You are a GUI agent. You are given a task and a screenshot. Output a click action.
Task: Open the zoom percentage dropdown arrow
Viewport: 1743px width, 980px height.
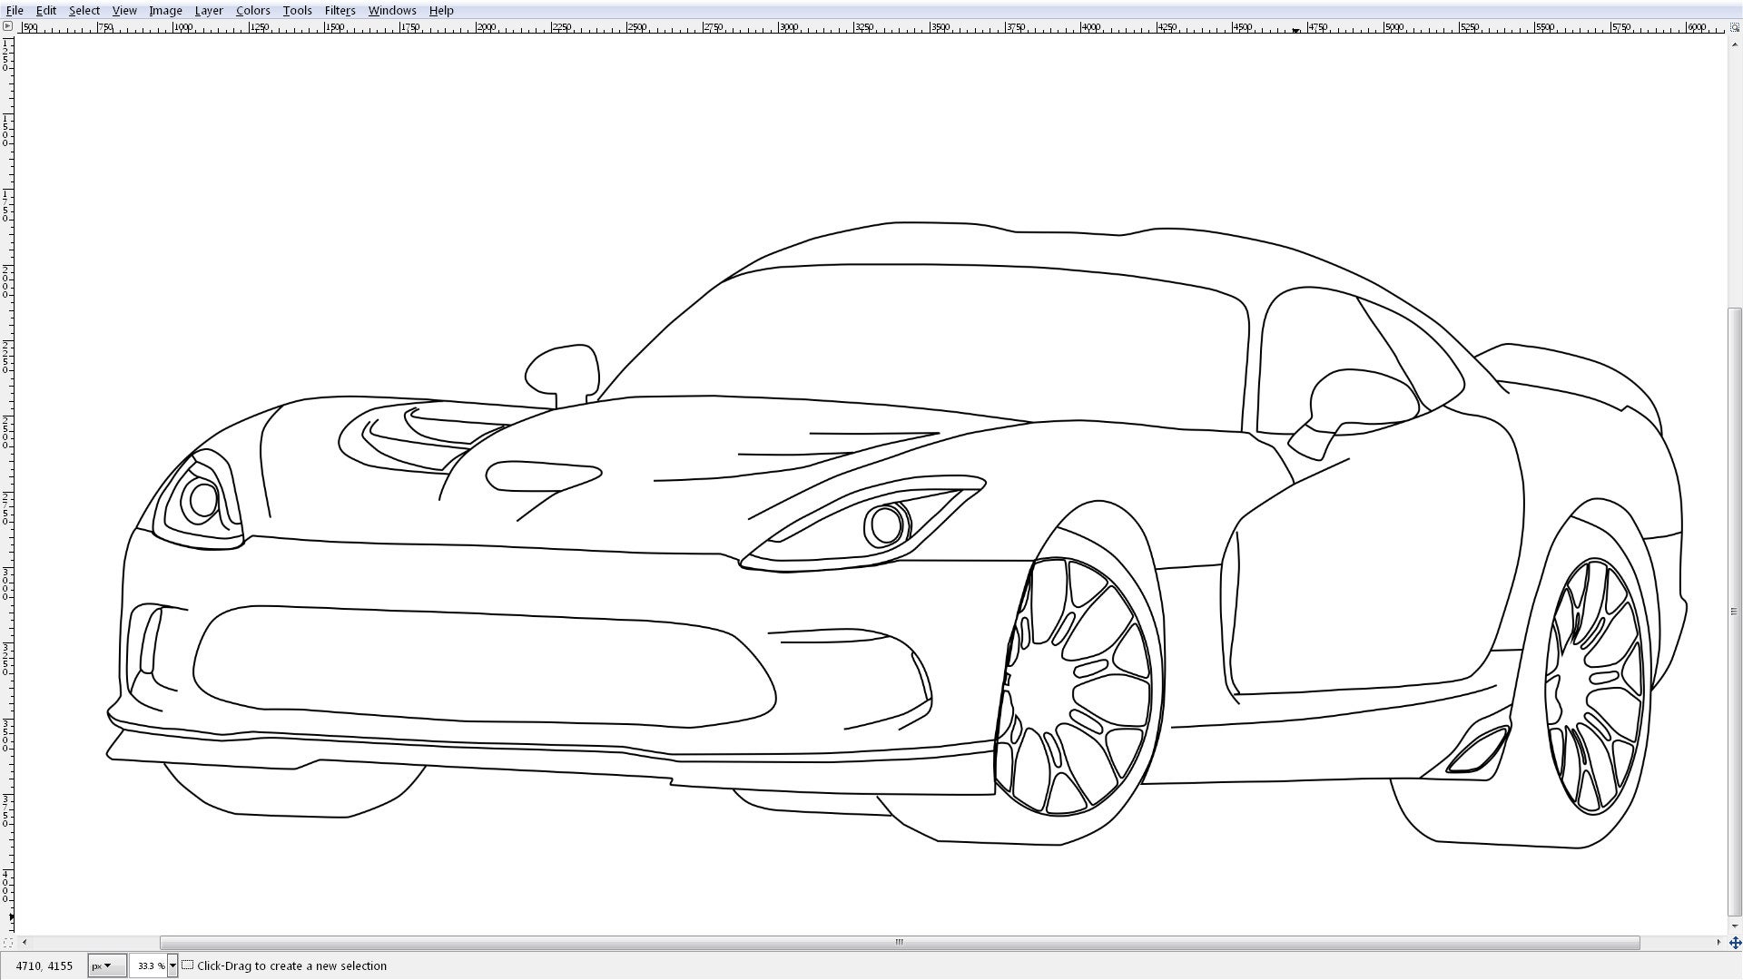point(172,965)
